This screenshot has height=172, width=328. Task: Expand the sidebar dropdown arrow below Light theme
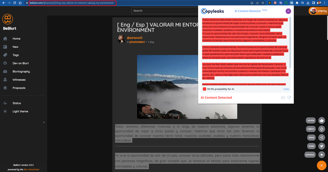(44, 122)
